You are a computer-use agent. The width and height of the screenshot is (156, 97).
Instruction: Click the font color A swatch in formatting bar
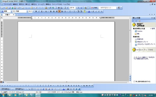click(89, 11)
